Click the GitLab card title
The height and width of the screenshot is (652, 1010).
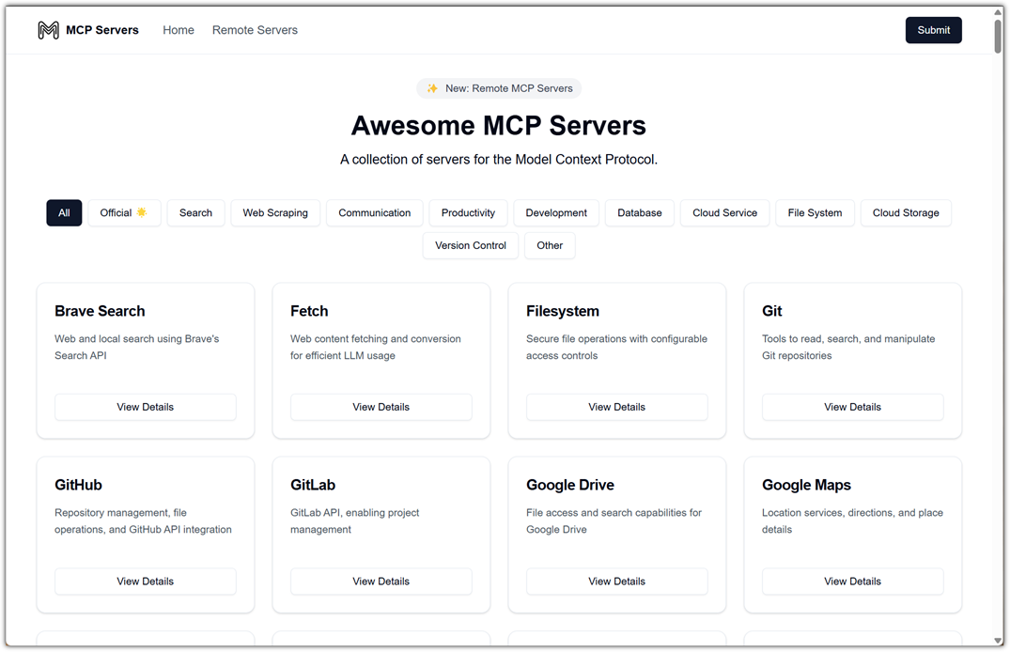tap(313, 485)
